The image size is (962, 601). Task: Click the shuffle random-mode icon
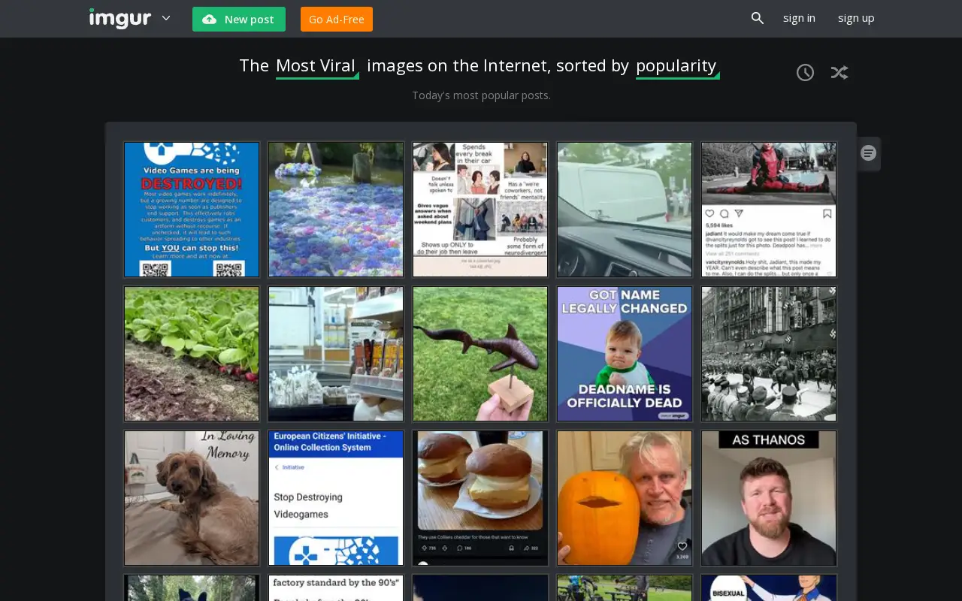click(x=839, y=72)
